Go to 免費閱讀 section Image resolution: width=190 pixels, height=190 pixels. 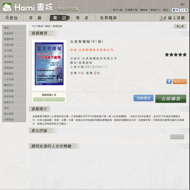point(108,18)
